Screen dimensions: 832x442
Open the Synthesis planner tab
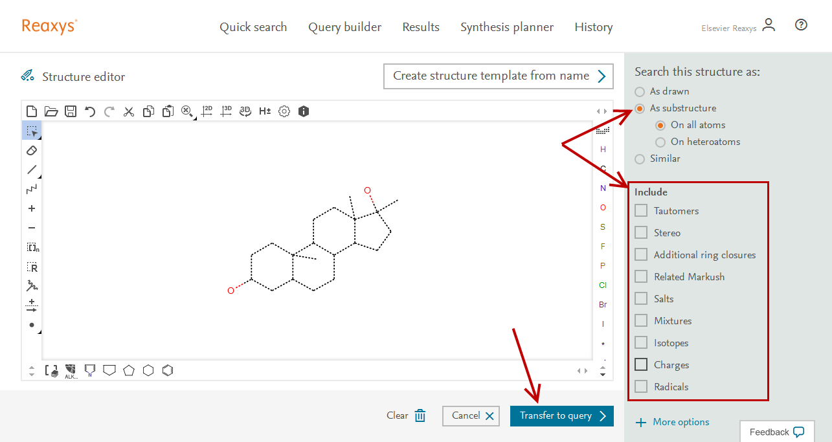click(507, 27)
